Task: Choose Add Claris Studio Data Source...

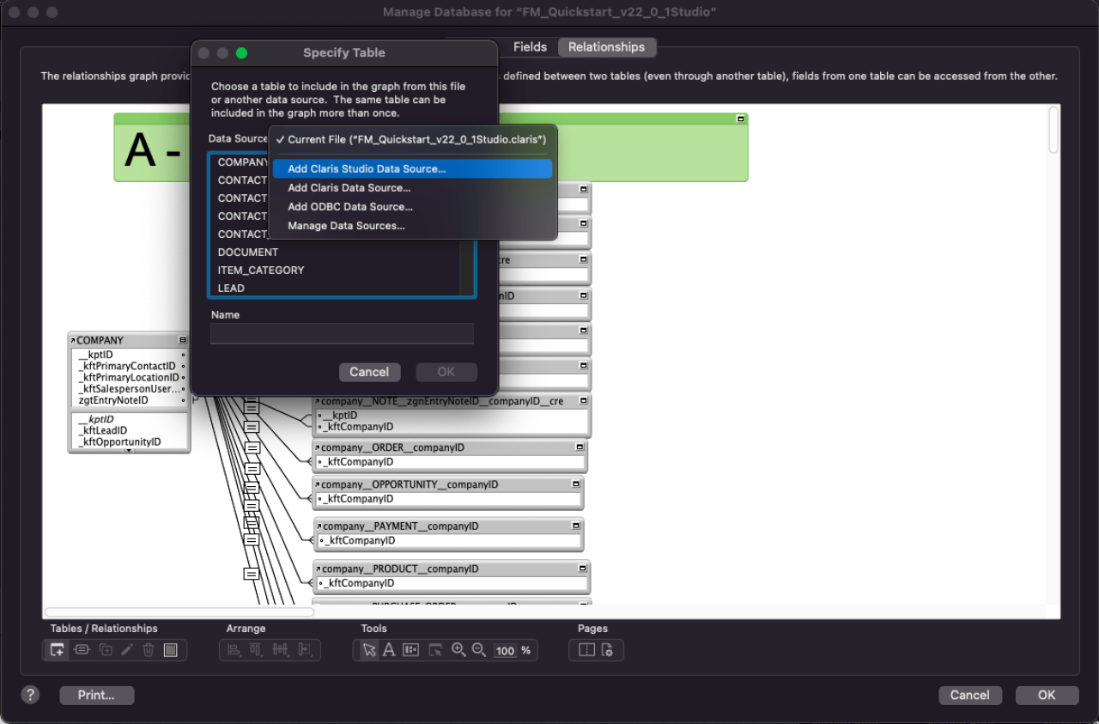Action: [412, 169]
